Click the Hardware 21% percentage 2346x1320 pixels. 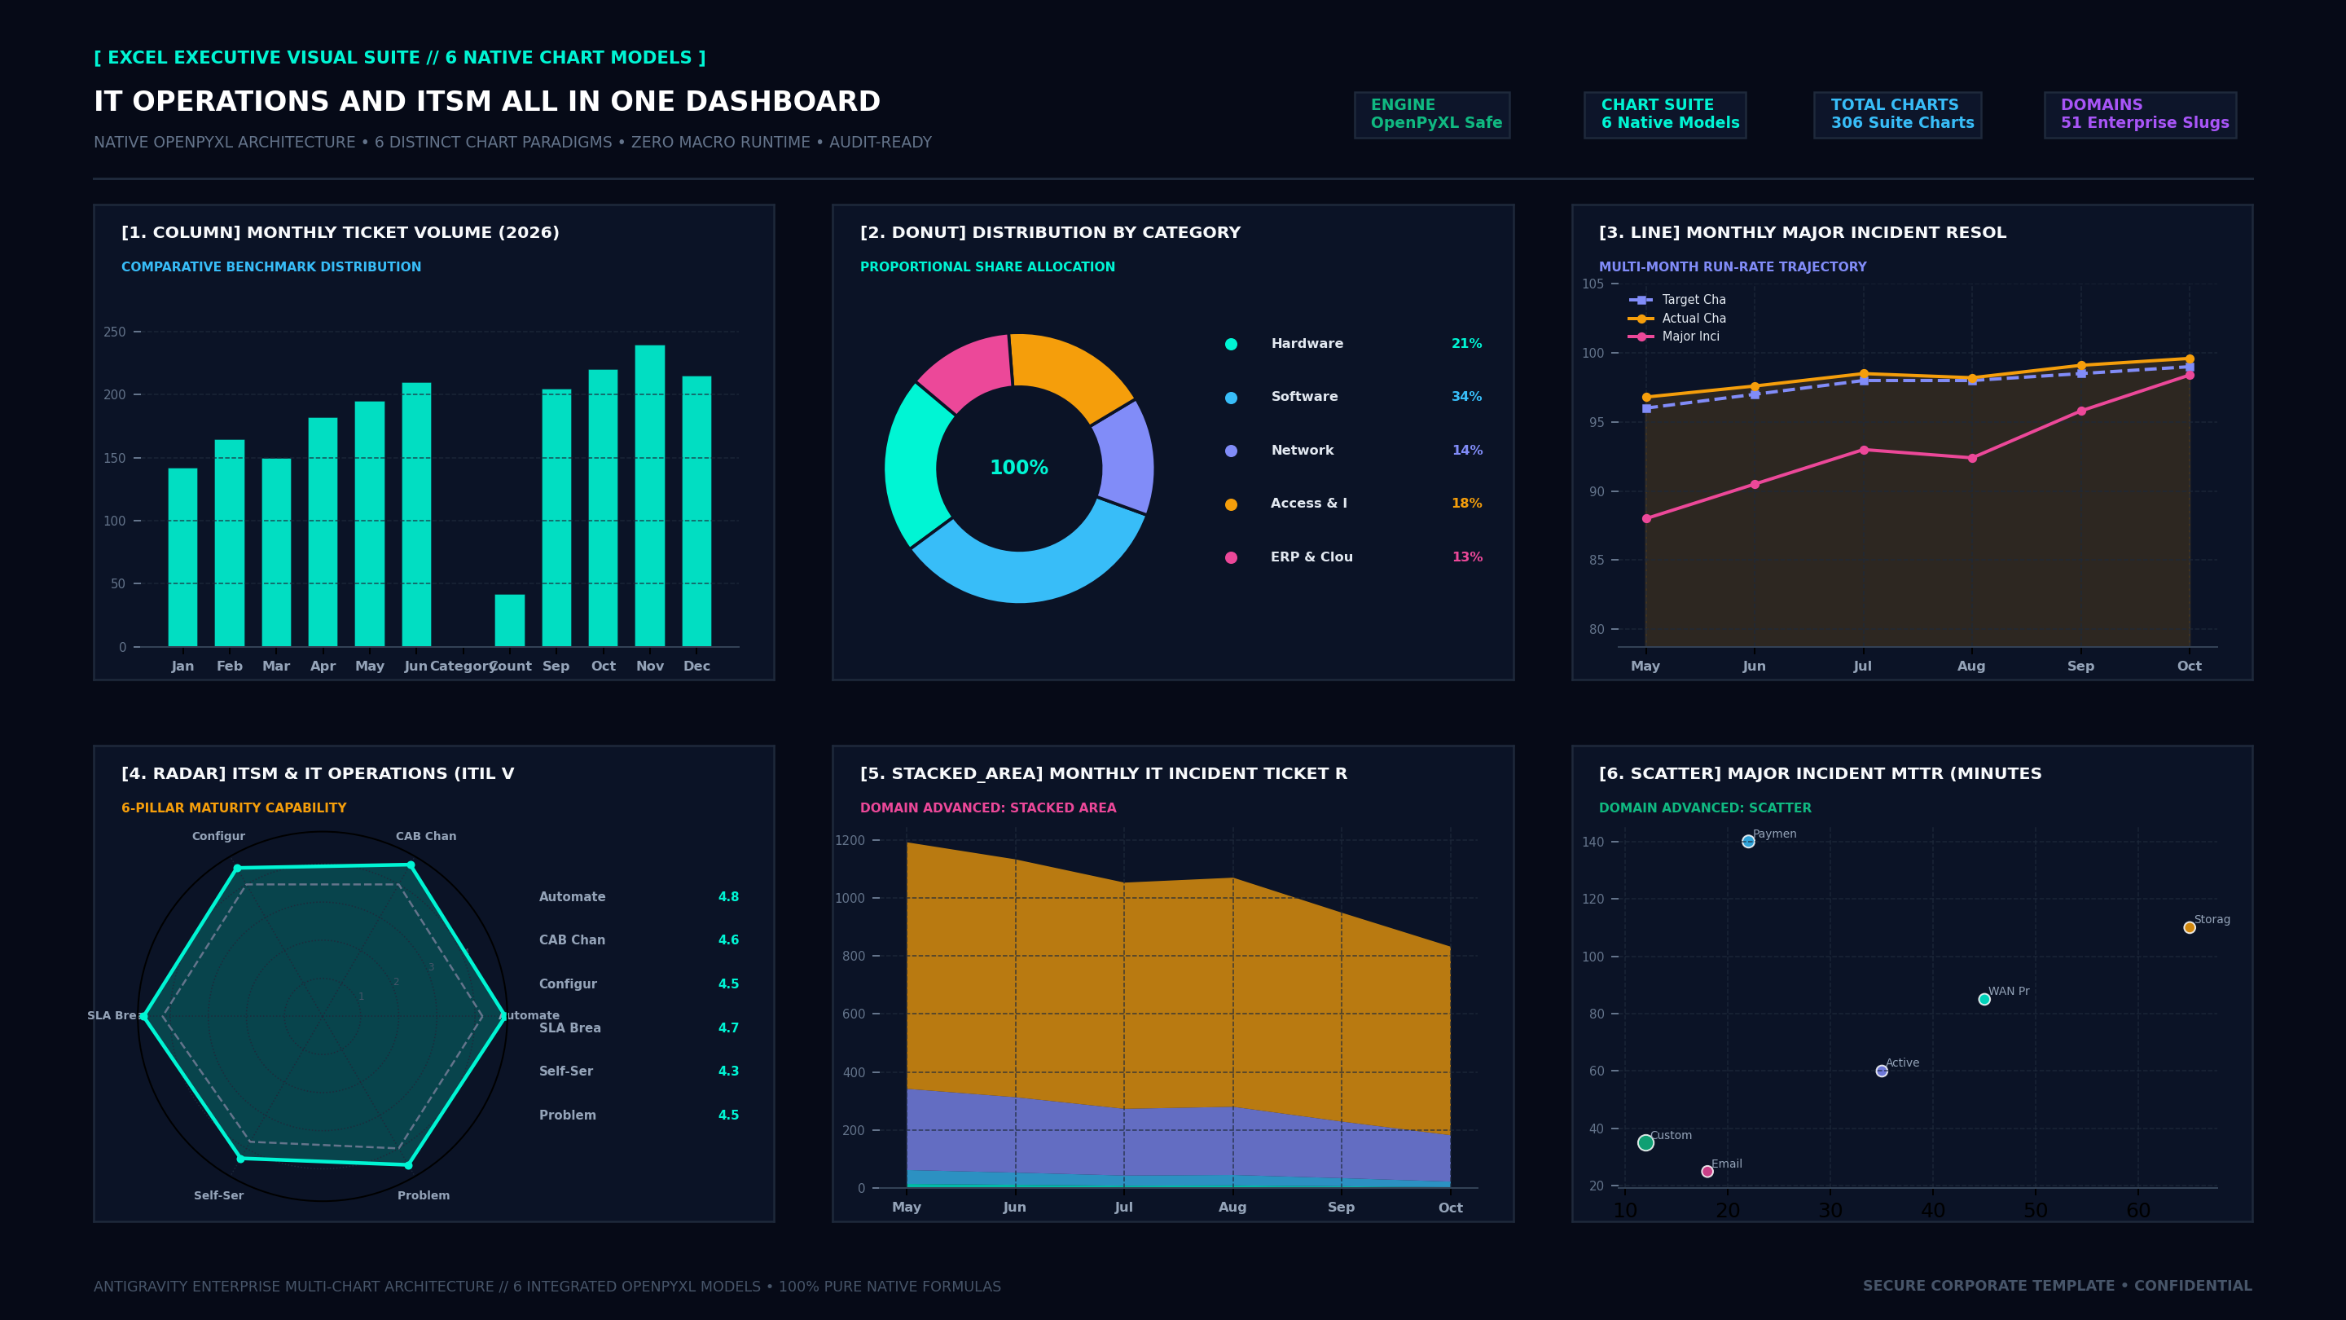1466,345
